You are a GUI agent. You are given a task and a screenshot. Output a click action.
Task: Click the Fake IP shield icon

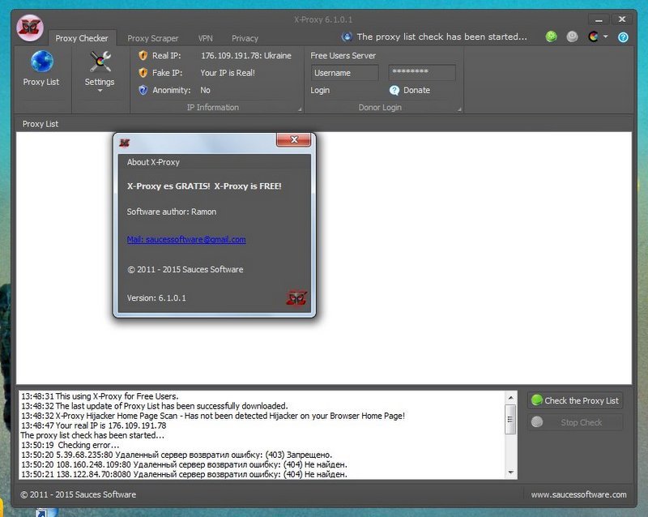pos(143,73)
